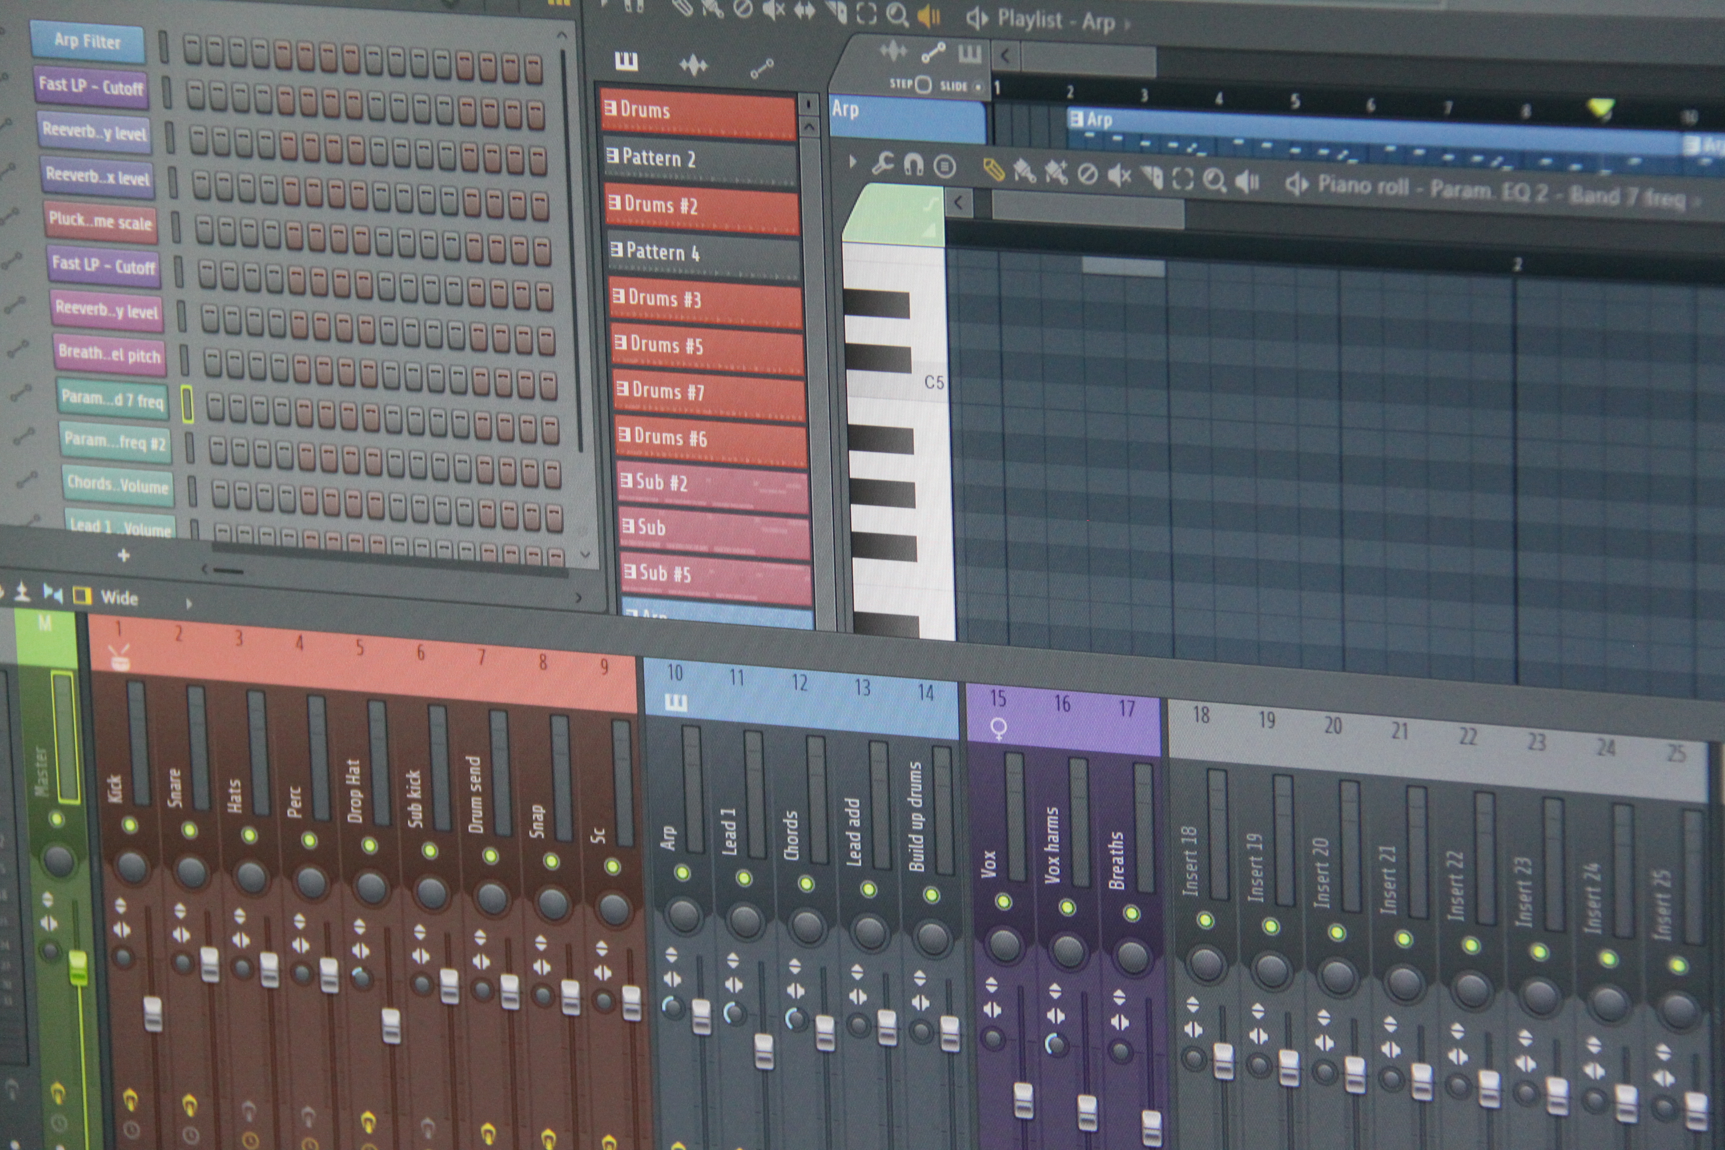This screenshot has width=1725, height=1150.
Task: Select the Mute tool in piano roll toolbar
Action: pyautogui.click(x=1119, y=175)
